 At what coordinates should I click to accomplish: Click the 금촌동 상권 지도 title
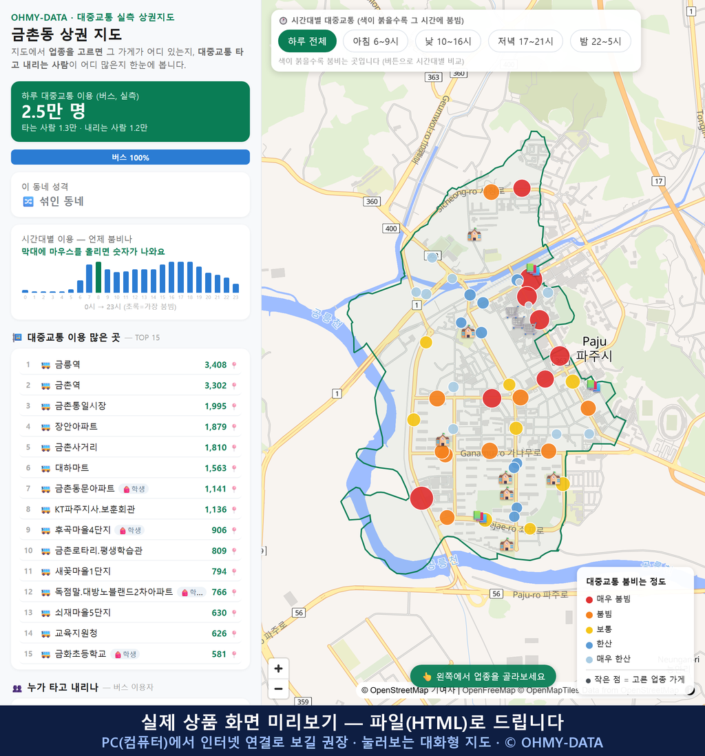click(x=67, y=34)
